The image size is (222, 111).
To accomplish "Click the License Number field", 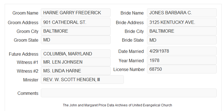I will pyautogui.click(x=182, y=69).
